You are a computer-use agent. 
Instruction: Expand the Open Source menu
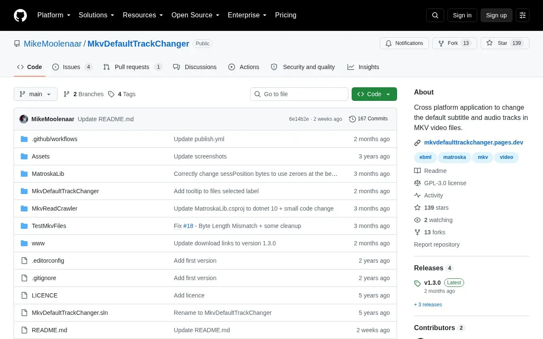pyautogui.click(x=195, y=15)
